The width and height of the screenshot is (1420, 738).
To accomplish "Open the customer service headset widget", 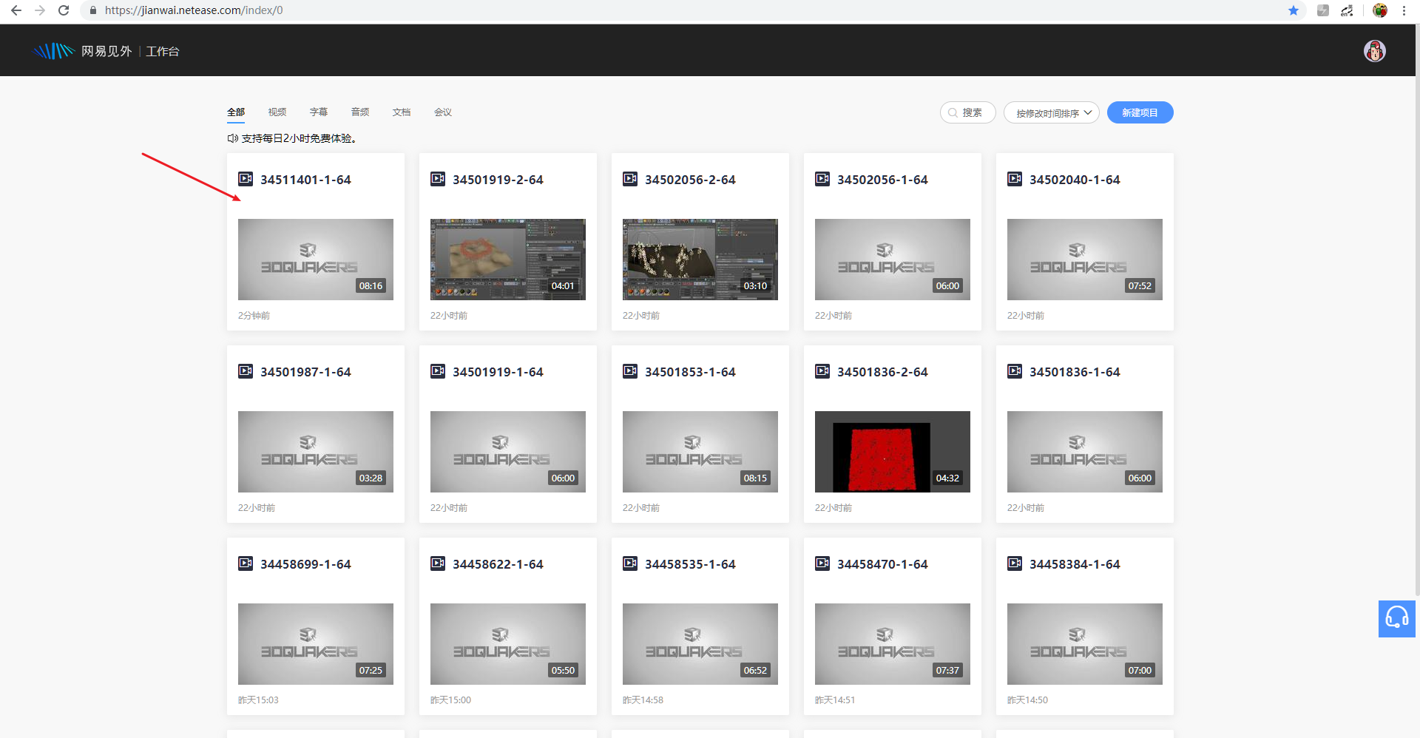I will click(1396, 618).
